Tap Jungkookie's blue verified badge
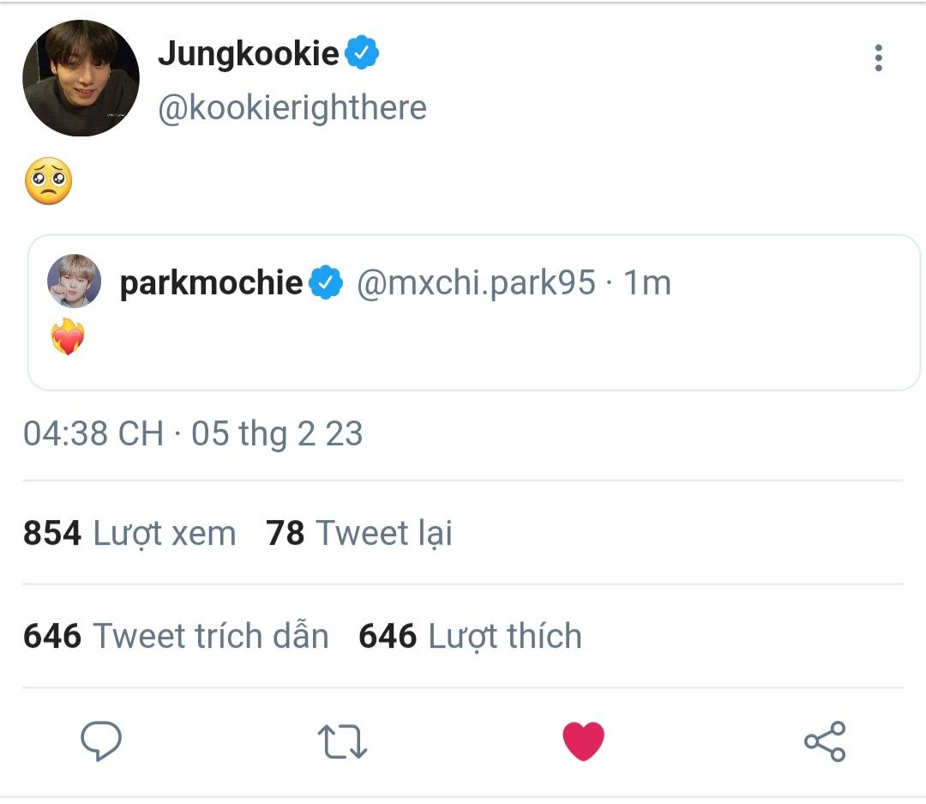Screen dimensions: 926x804 click(362, 52)
